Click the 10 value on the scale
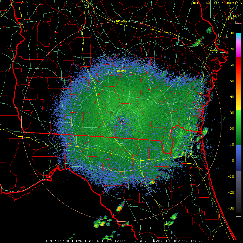 click(x=232, y=145)
